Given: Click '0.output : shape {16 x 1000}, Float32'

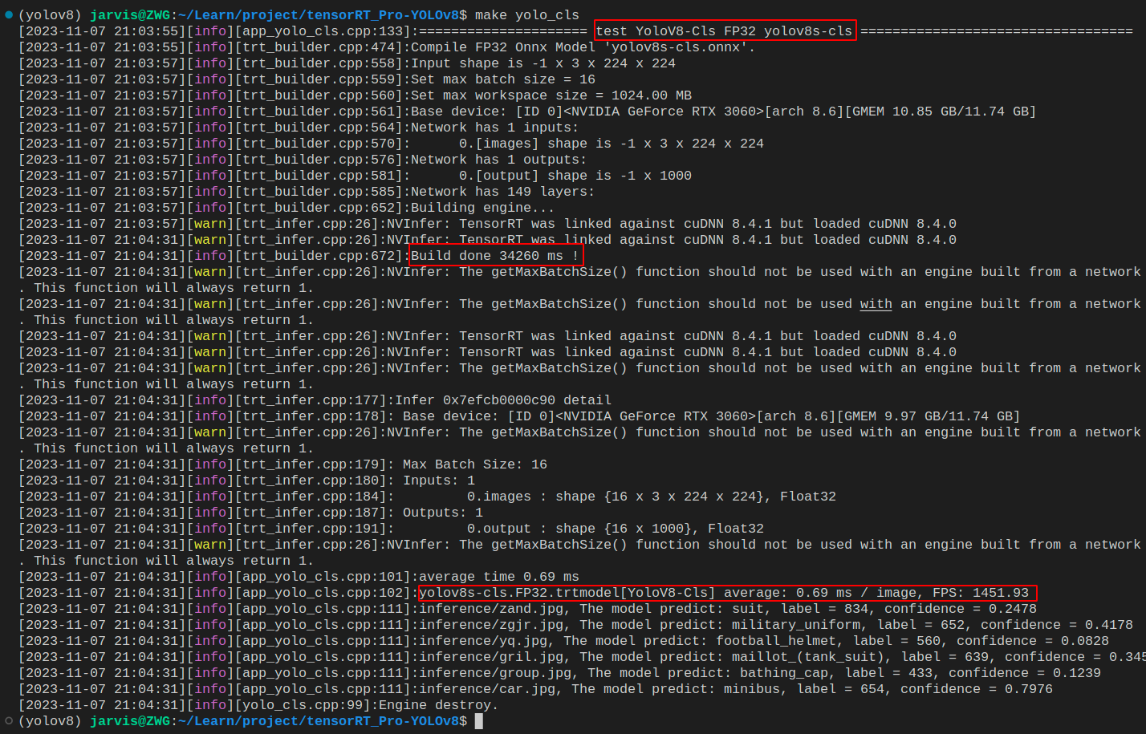Looking at the screenshot, I should pyautogui.click(x=616, y=529).
